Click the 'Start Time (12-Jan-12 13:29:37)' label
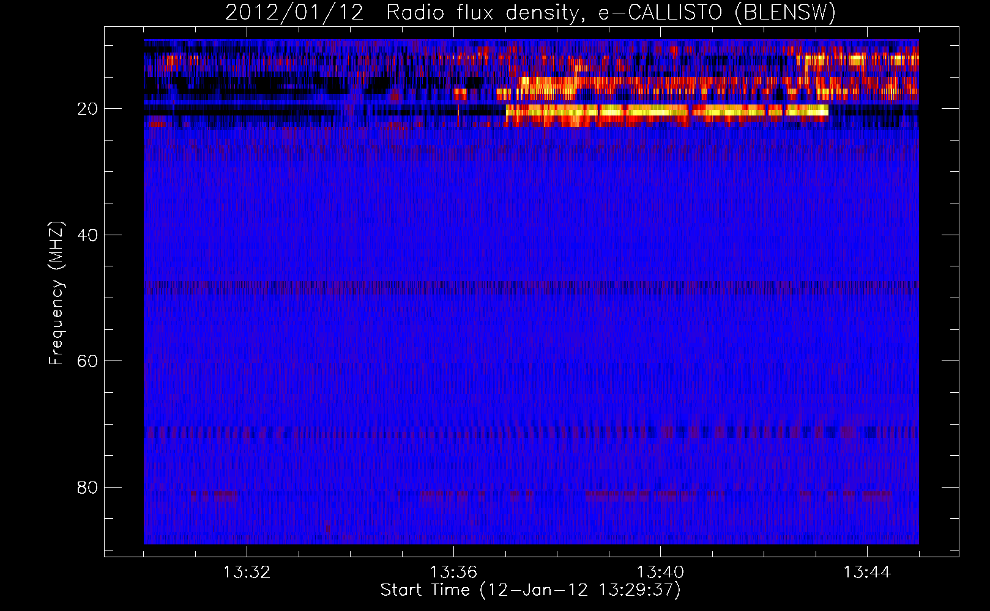Screen dimensions: 990x611 click(x=530, y=590)
